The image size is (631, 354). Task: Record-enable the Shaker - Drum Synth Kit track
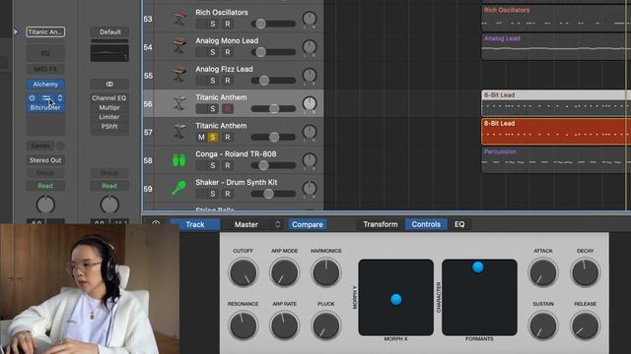(228, 194)
